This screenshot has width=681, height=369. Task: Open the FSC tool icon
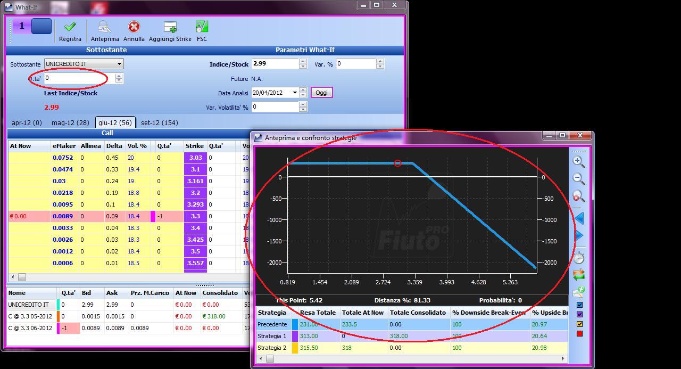202,27
